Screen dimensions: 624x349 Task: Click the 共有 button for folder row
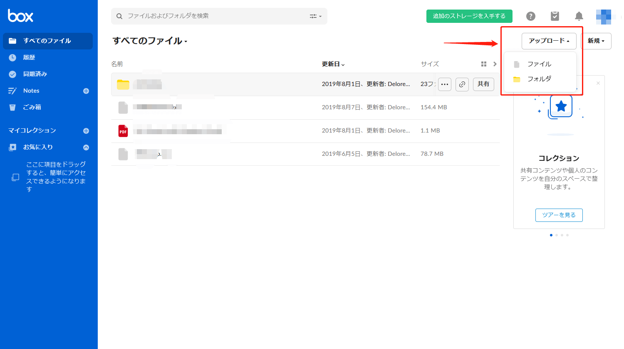483,84
